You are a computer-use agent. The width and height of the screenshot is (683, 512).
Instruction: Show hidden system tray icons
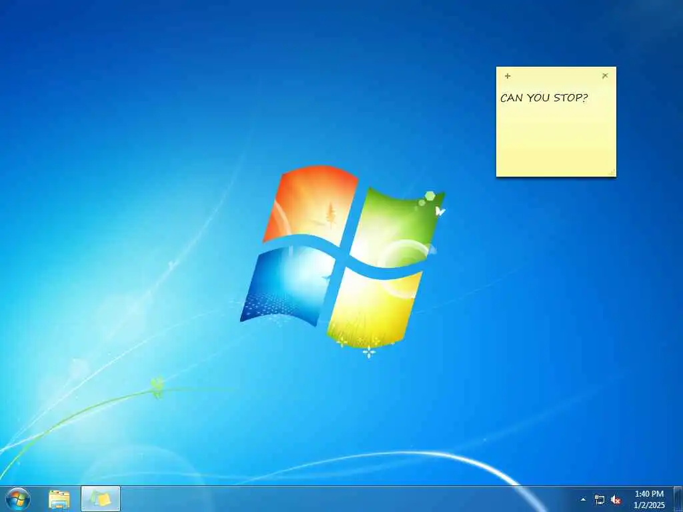click(x=583, y=499)
